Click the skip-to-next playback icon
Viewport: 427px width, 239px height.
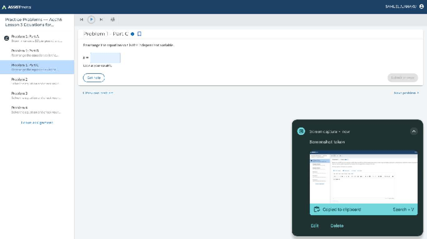pos(101,20)
